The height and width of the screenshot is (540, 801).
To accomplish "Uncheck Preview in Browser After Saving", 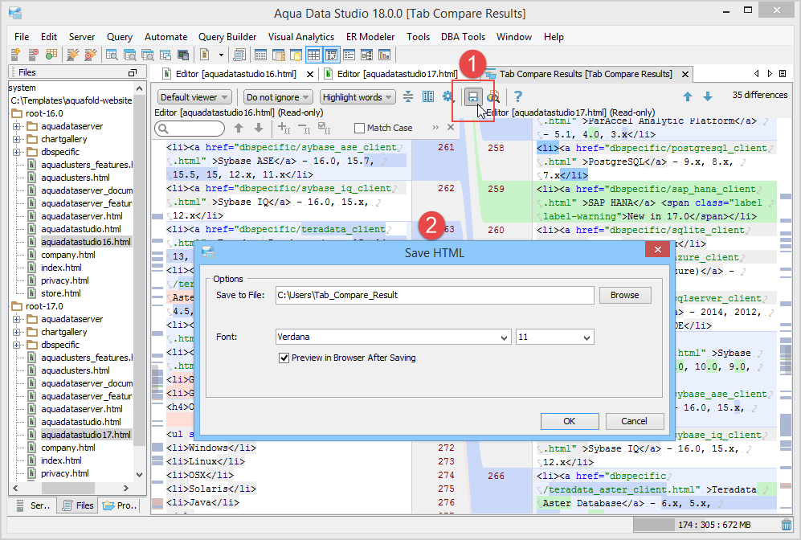I will pyautogui.click(x=284, y=358).
